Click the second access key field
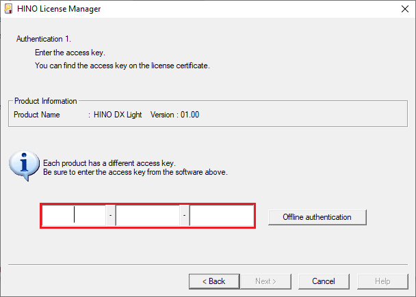The width and height of the screenshot is (416, 297). [148, 216]
